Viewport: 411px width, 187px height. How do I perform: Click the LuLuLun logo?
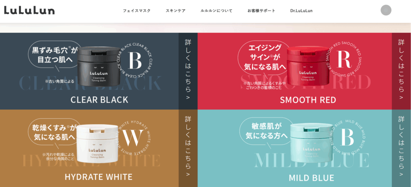pos(29,10)
